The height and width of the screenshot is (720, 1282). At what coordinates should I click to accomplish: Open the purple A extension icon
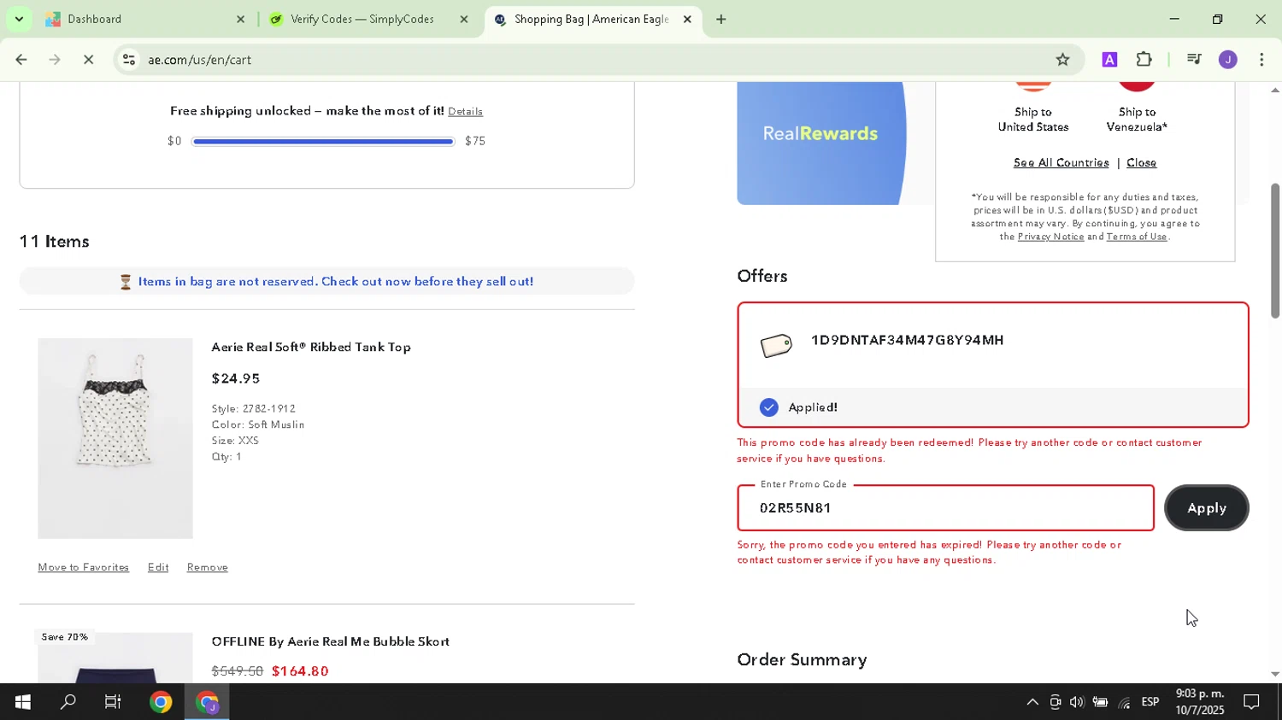1109,60
